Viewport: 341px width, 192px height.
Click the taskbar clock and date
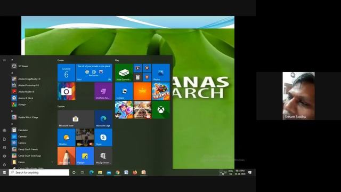tap(240, 172)
